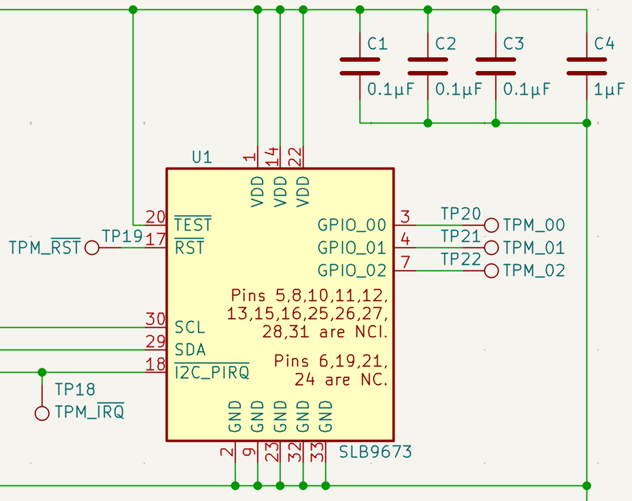Select the TPM_RST label
Viewport: 632px width, 501px height.
(x=45, y=246)
